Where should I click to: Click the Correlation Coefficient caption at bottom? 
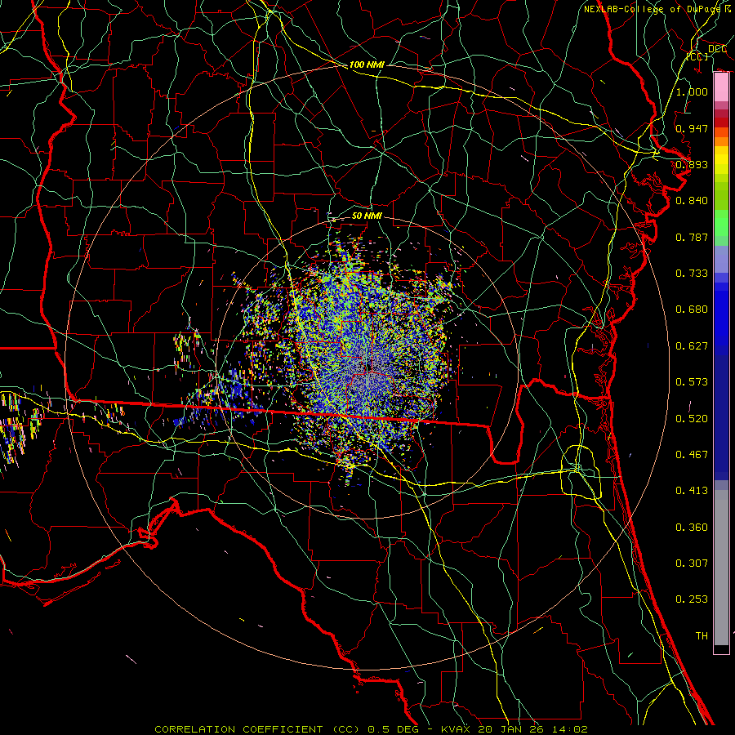point(371,729)
